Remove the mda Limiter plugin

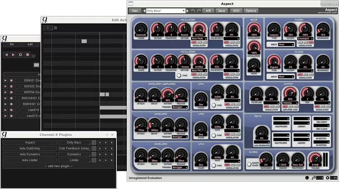112,160
